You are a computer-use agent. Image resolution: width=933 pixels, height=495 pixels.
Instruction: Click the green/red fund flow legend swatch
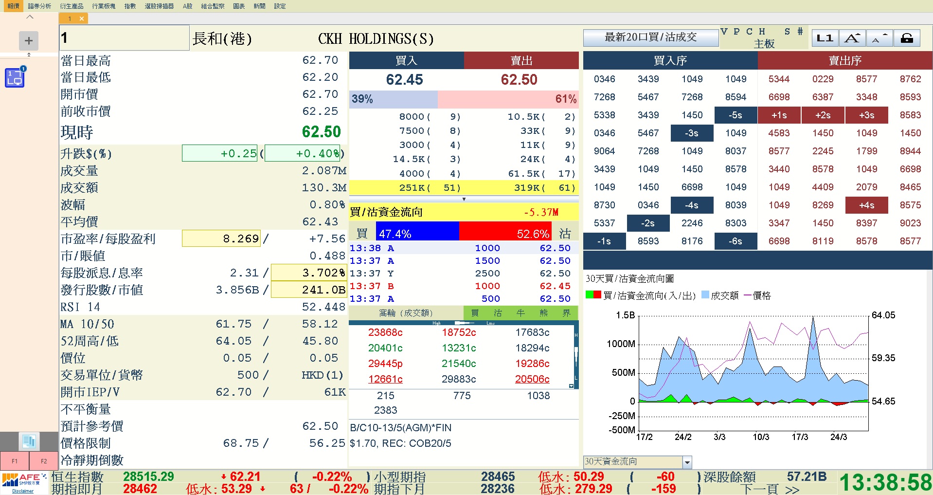593,295
